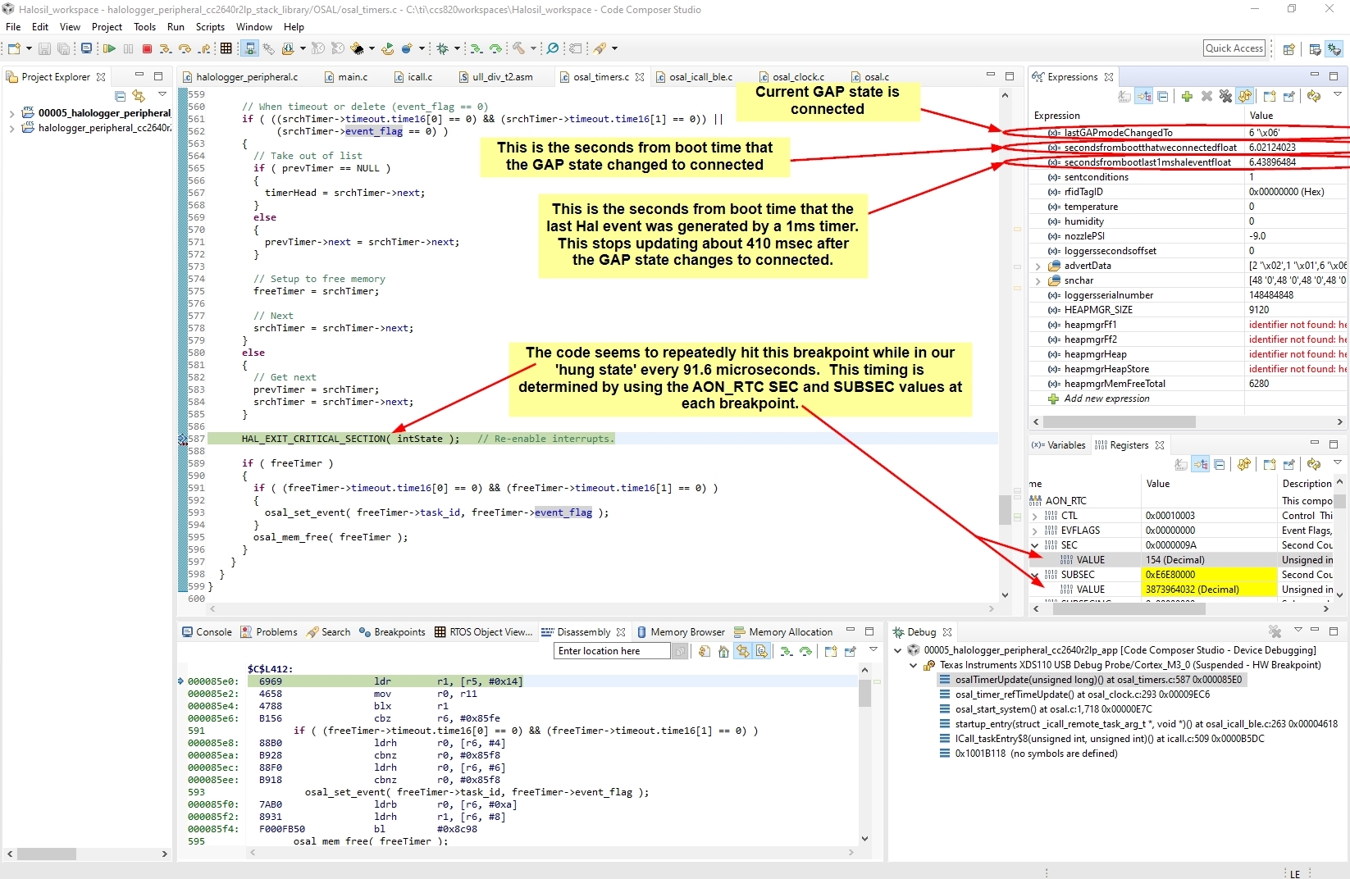Viewport: 1350px width, 879px height.
Task: Close the osal_timers.c editor tab
Action: (x=640, y=77)
